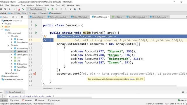Open the VCS menu
This screenshot has width=187, height=105.
(x=64, y=5)
